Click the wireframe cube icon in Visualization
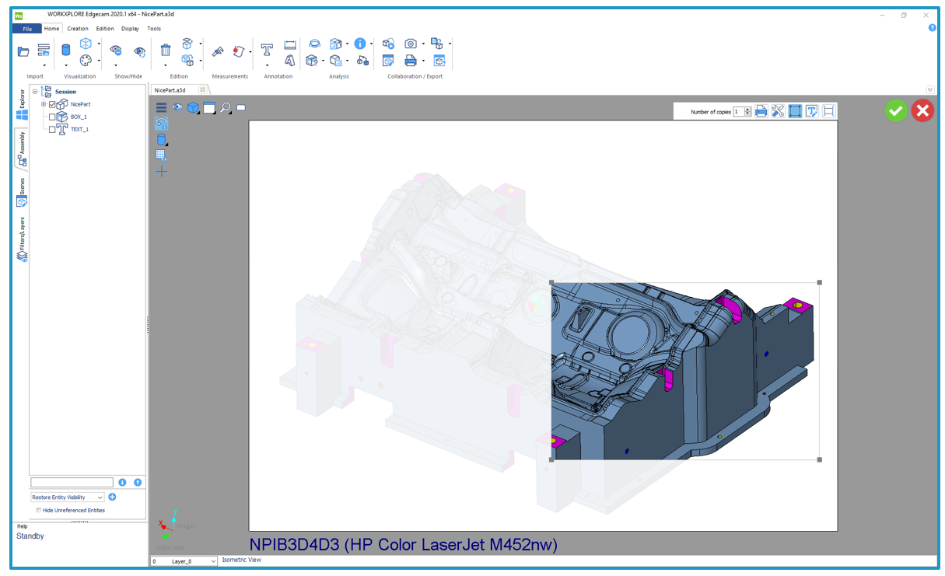The width and height of the screenshot is (945, 576). (86, 44)
